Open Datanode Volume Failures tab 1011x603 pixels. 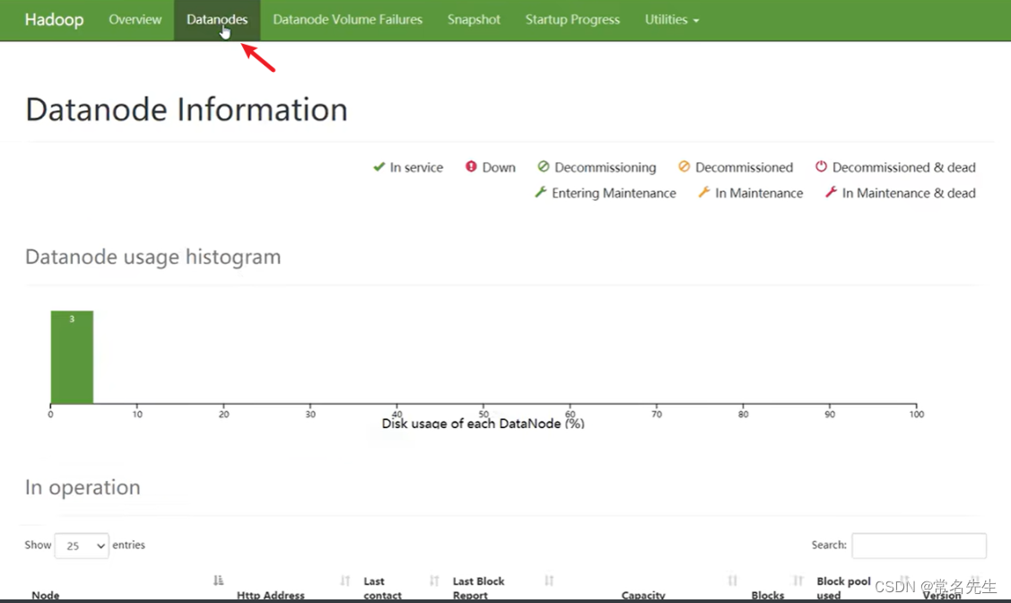(347, 20)
